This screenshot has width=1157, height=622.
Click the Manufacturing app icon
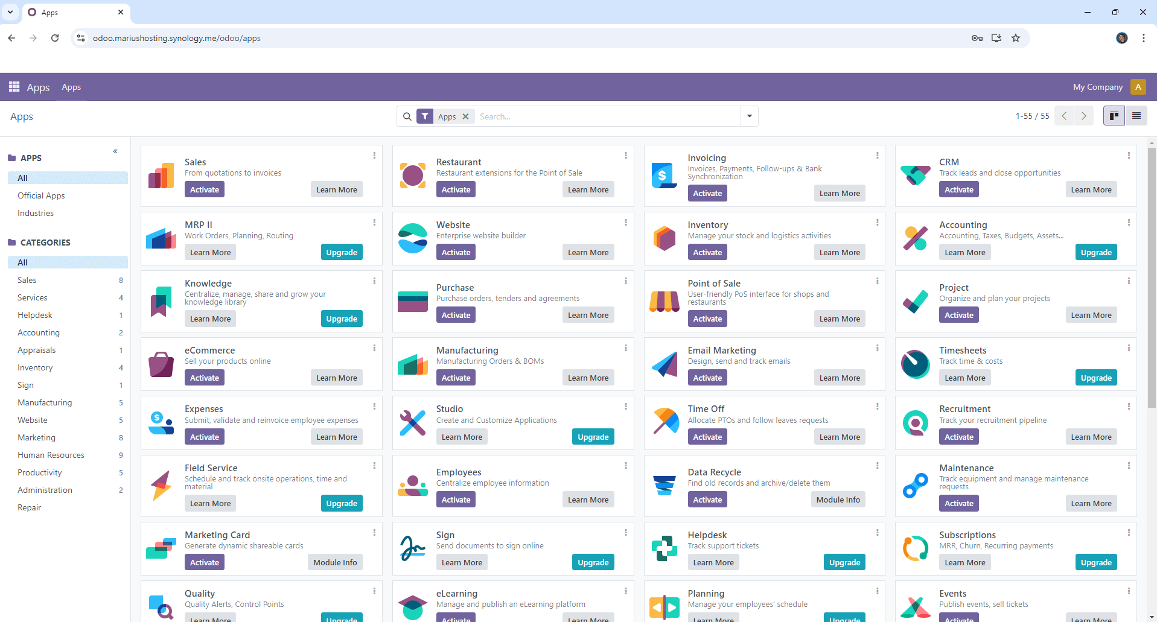[413, 364]
